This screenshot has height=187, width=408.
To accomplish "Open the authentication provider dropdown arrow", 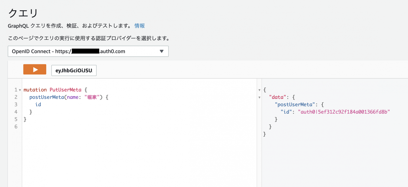I will pyautogui.click(x=161, y=51).
